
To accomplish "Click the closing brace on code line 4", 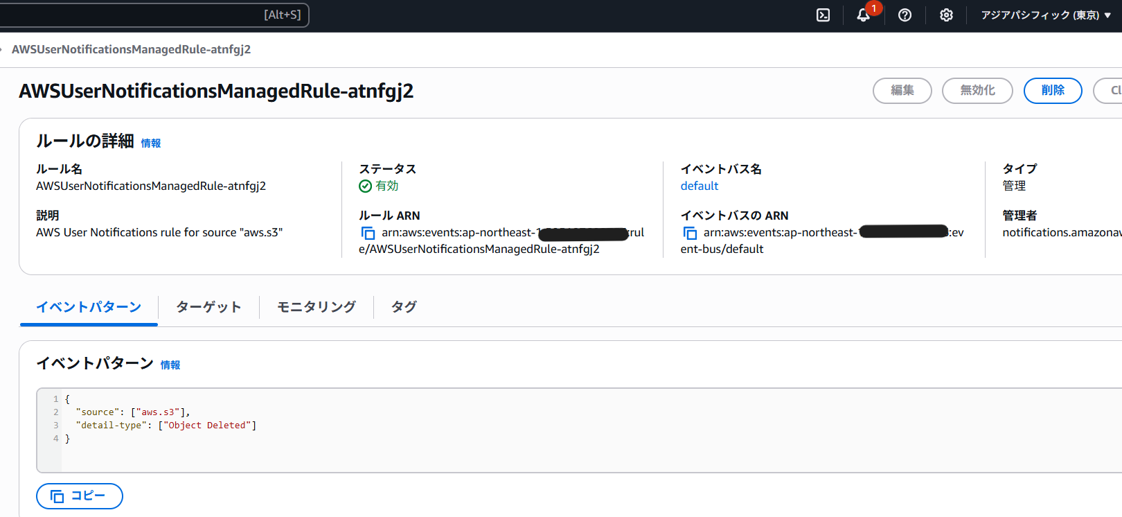I will [67, 439].
